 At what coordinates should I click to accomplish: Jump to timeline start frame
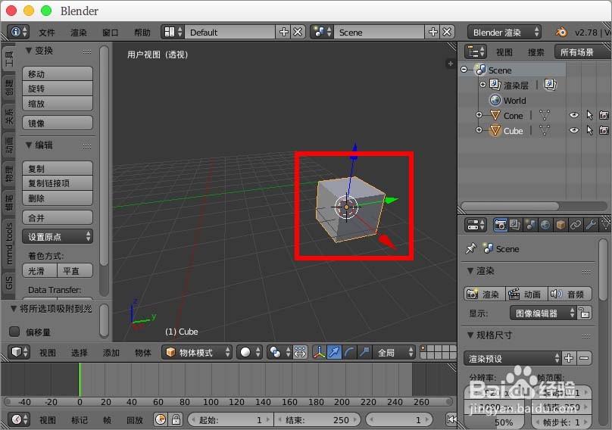click(451, 419)
